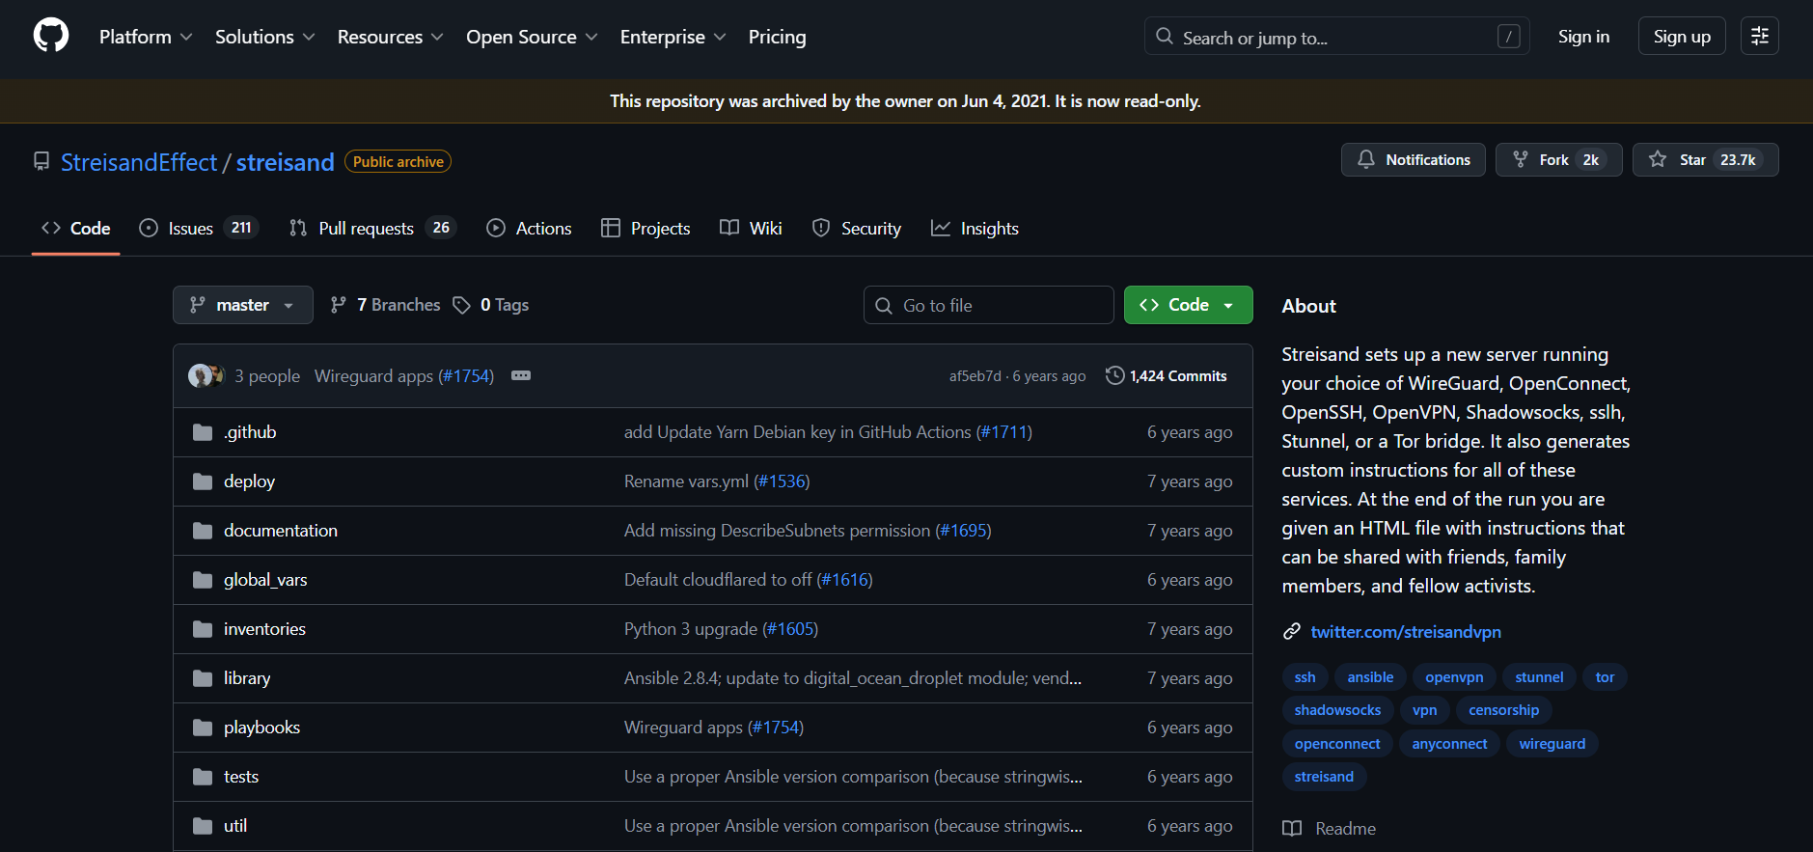This screenshot has height=852, width=1813.
Task: Open the StreisandEffect owner link
Action: (139, 162)
